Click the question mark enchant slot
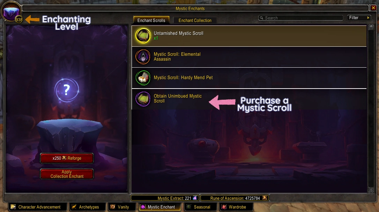This screenshot has width=379, height=212. tap(67, 90)
